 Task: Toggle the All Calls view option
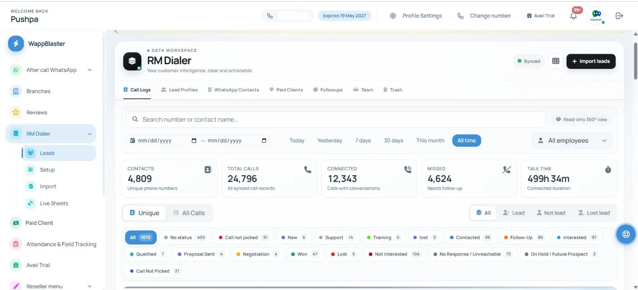(189, 213)
